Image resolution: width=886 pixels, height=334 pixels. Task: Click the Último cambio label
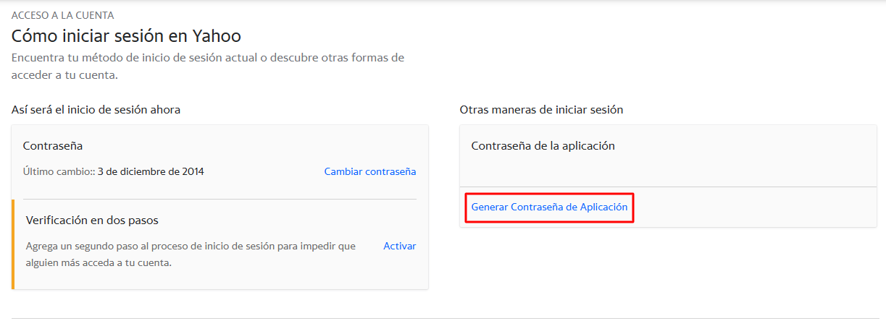[59, 172]
